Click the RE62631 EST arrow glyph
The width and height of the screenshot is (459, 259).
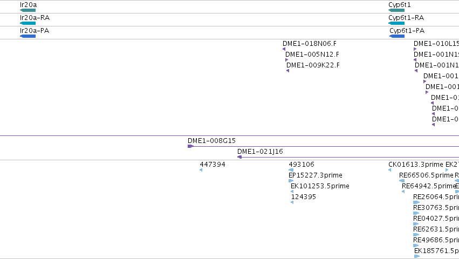(416, 235)
